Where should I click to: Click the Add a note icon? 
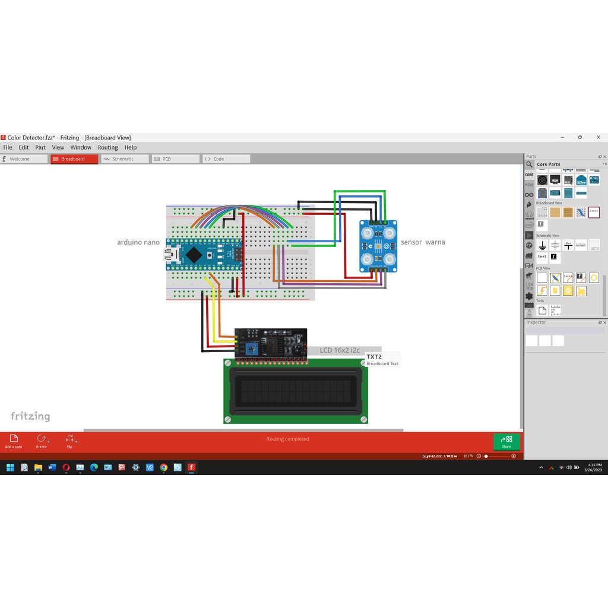click(x=14, y=439)
